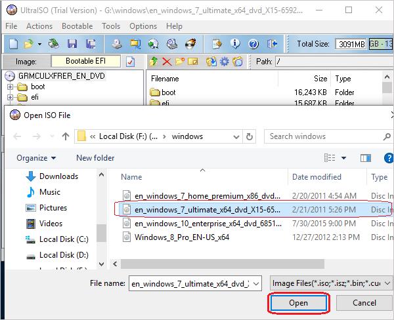394x320 pixels.
Task: Click the checksum document toolbar icon
Action: [217, 44]
